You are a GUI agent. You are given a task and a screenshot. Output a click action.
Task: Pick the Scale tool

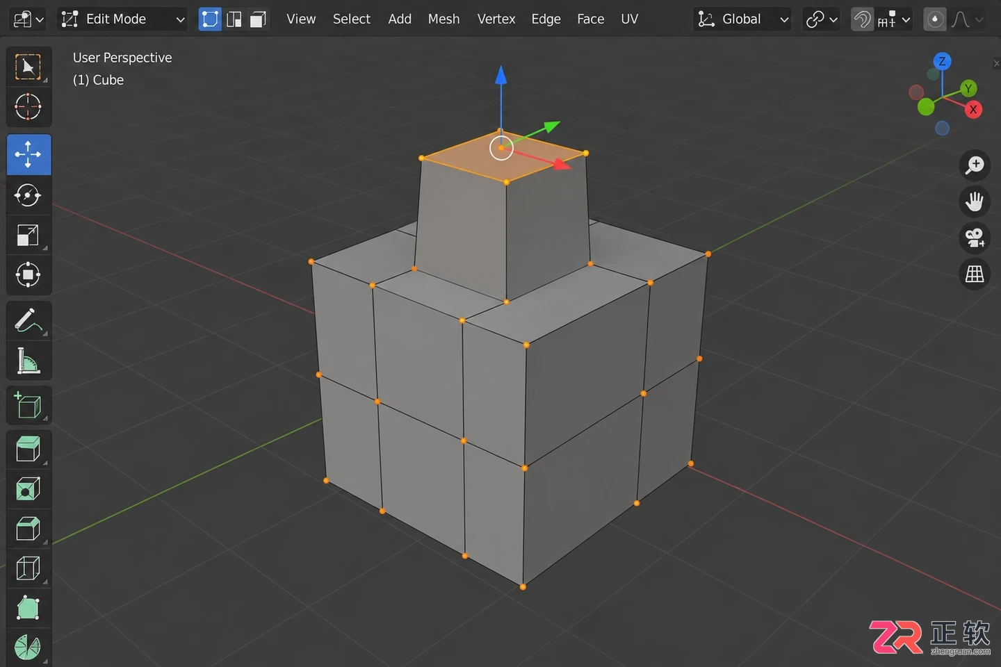(x=29, y=235)
